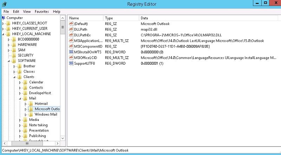This screenshot has width=281, height=155.
Task: Click the BCD00000000 folder icon
Action: tap(14, 39)
